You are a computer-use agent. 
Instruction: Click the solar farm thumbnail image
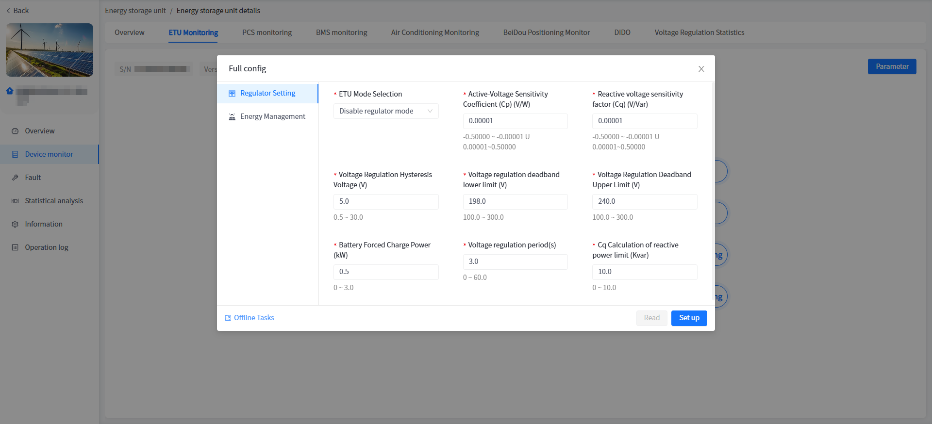[50, 50]
